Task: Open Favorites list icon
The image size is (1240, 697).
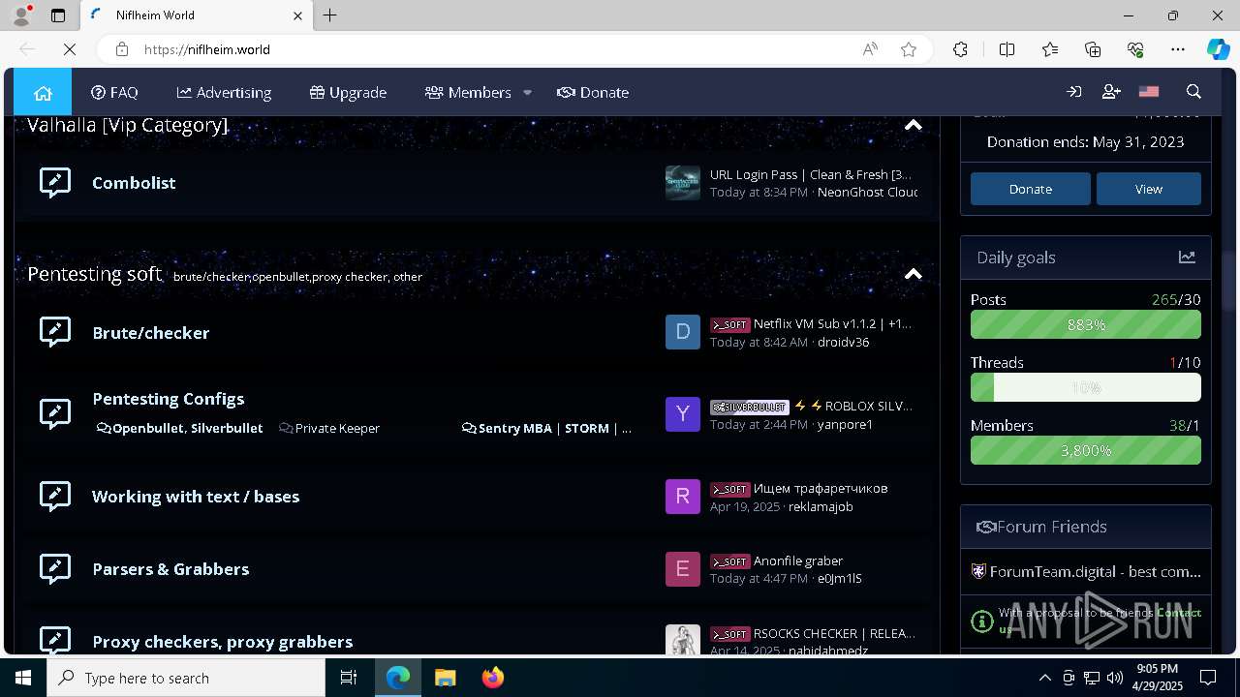Action: [x=1050, y=49]
